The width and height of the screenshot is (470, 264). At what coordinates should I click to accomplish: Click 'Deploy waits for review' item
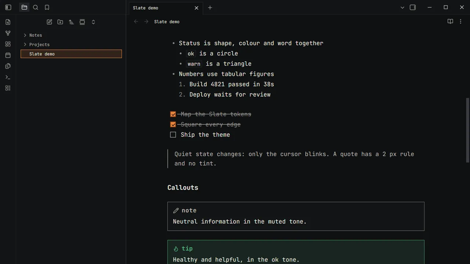coord(230,95)
